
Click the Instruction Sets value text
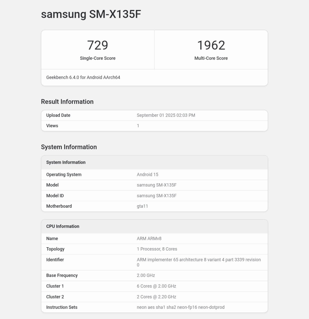pos(181,307)
